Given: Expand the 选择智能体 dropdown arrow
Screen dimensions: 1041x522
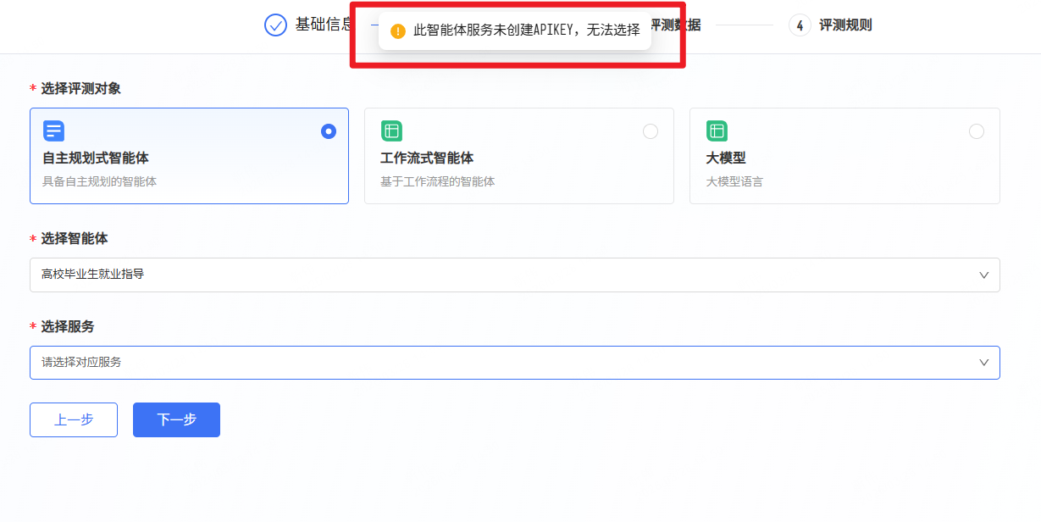Looking at the screenshot, I should pyautogui.click(x=984, y=275).
